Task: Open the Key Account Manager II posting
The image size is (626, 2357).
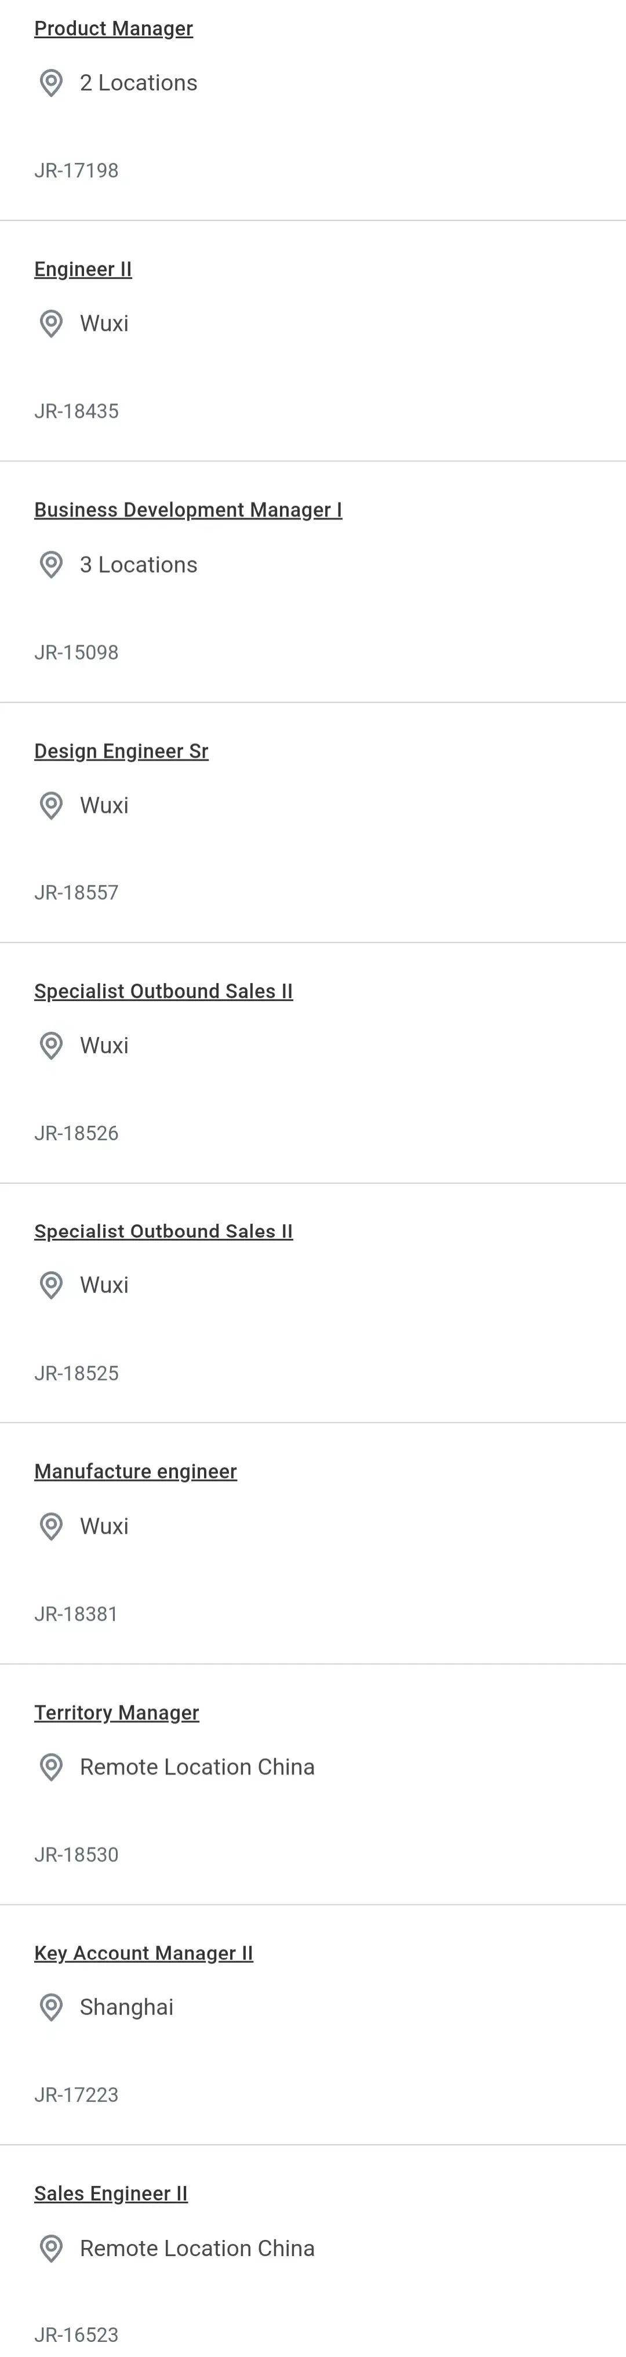Action: 144,1952
